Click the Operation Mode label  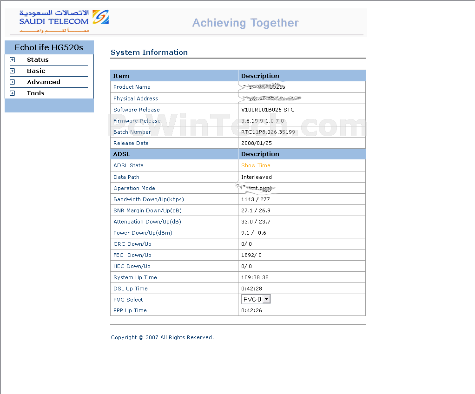coord(134,188)
